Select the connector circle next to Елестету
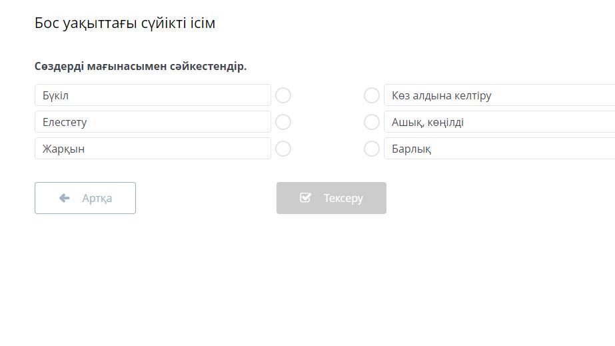This screenshot has width=615, height=346. click(283, 122)
